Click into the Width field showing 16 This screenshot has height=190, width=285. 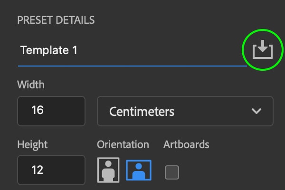[x=51, y=111]
